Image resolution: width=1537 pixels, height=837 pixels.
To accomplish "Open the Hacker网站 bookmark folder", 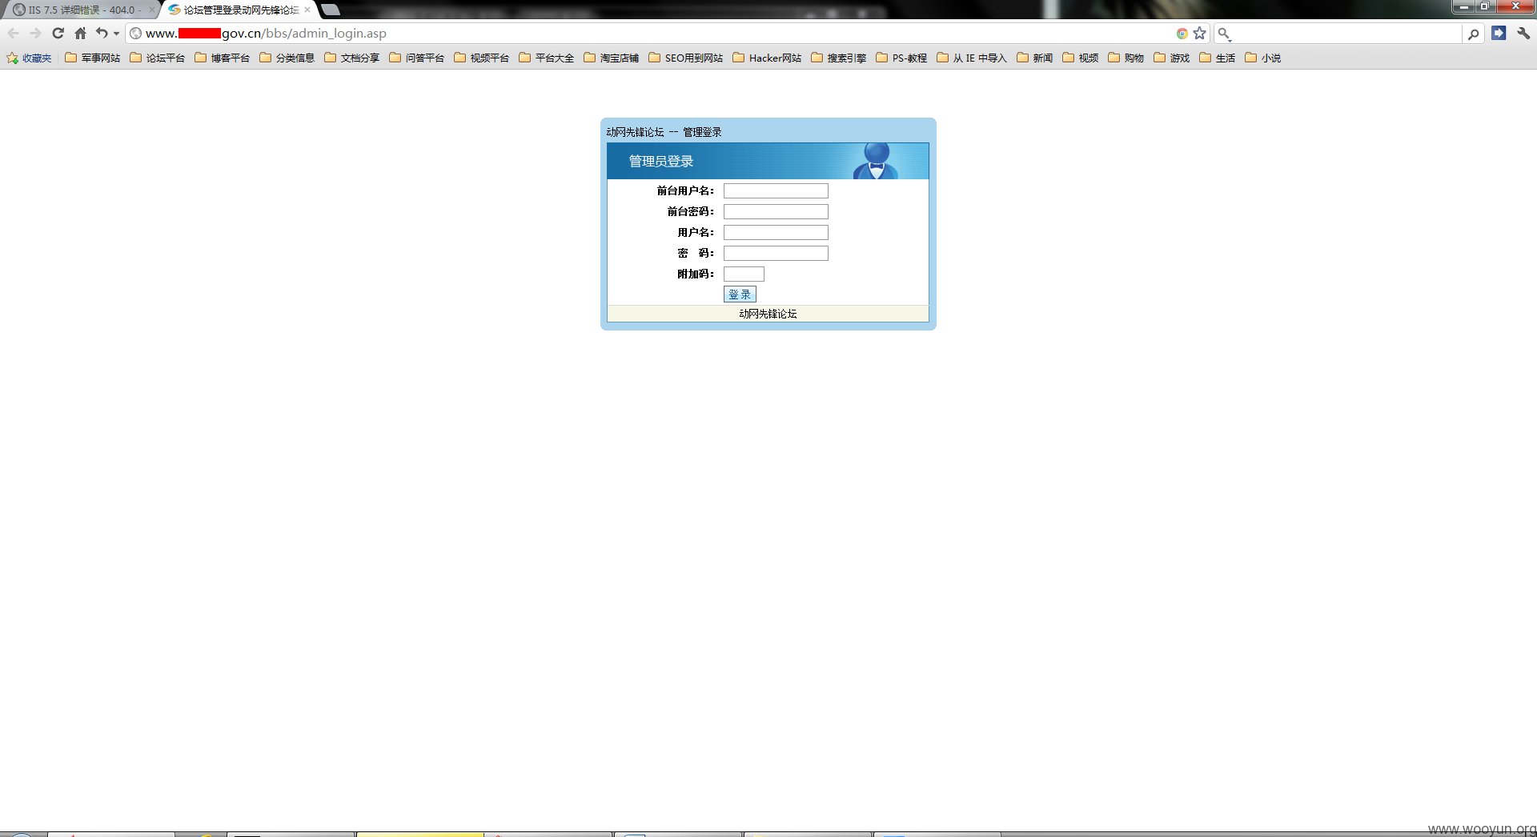I will (767, 58).
